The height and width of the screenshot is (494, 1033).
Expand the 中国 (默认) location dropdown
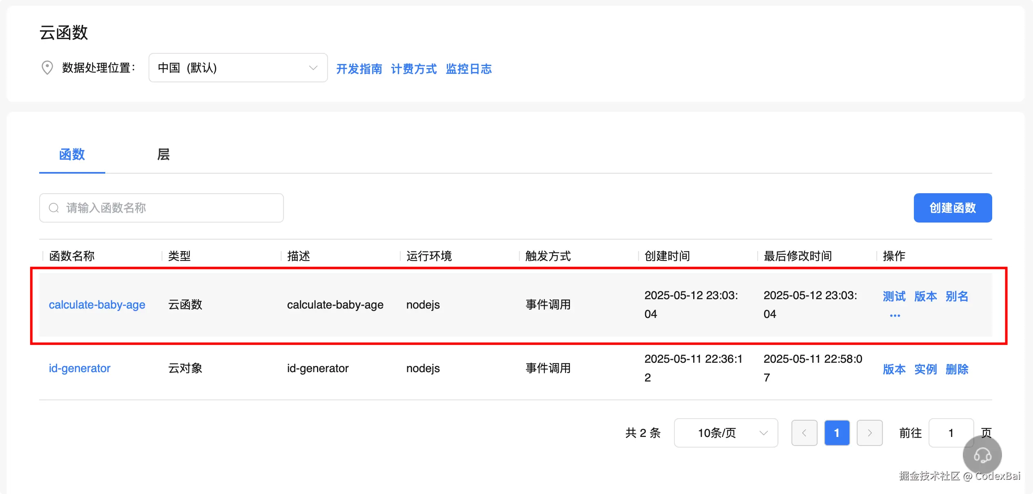point(238,68)
